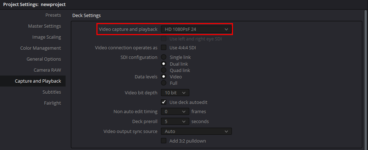Click the Deck Settings heading
This screenshot has height=150, width=368.
(x=87, y=16)
